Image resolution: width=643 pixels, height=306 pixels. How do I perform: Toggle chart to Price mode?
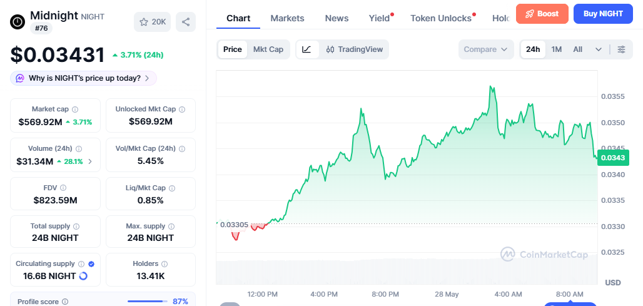[233, 49]
